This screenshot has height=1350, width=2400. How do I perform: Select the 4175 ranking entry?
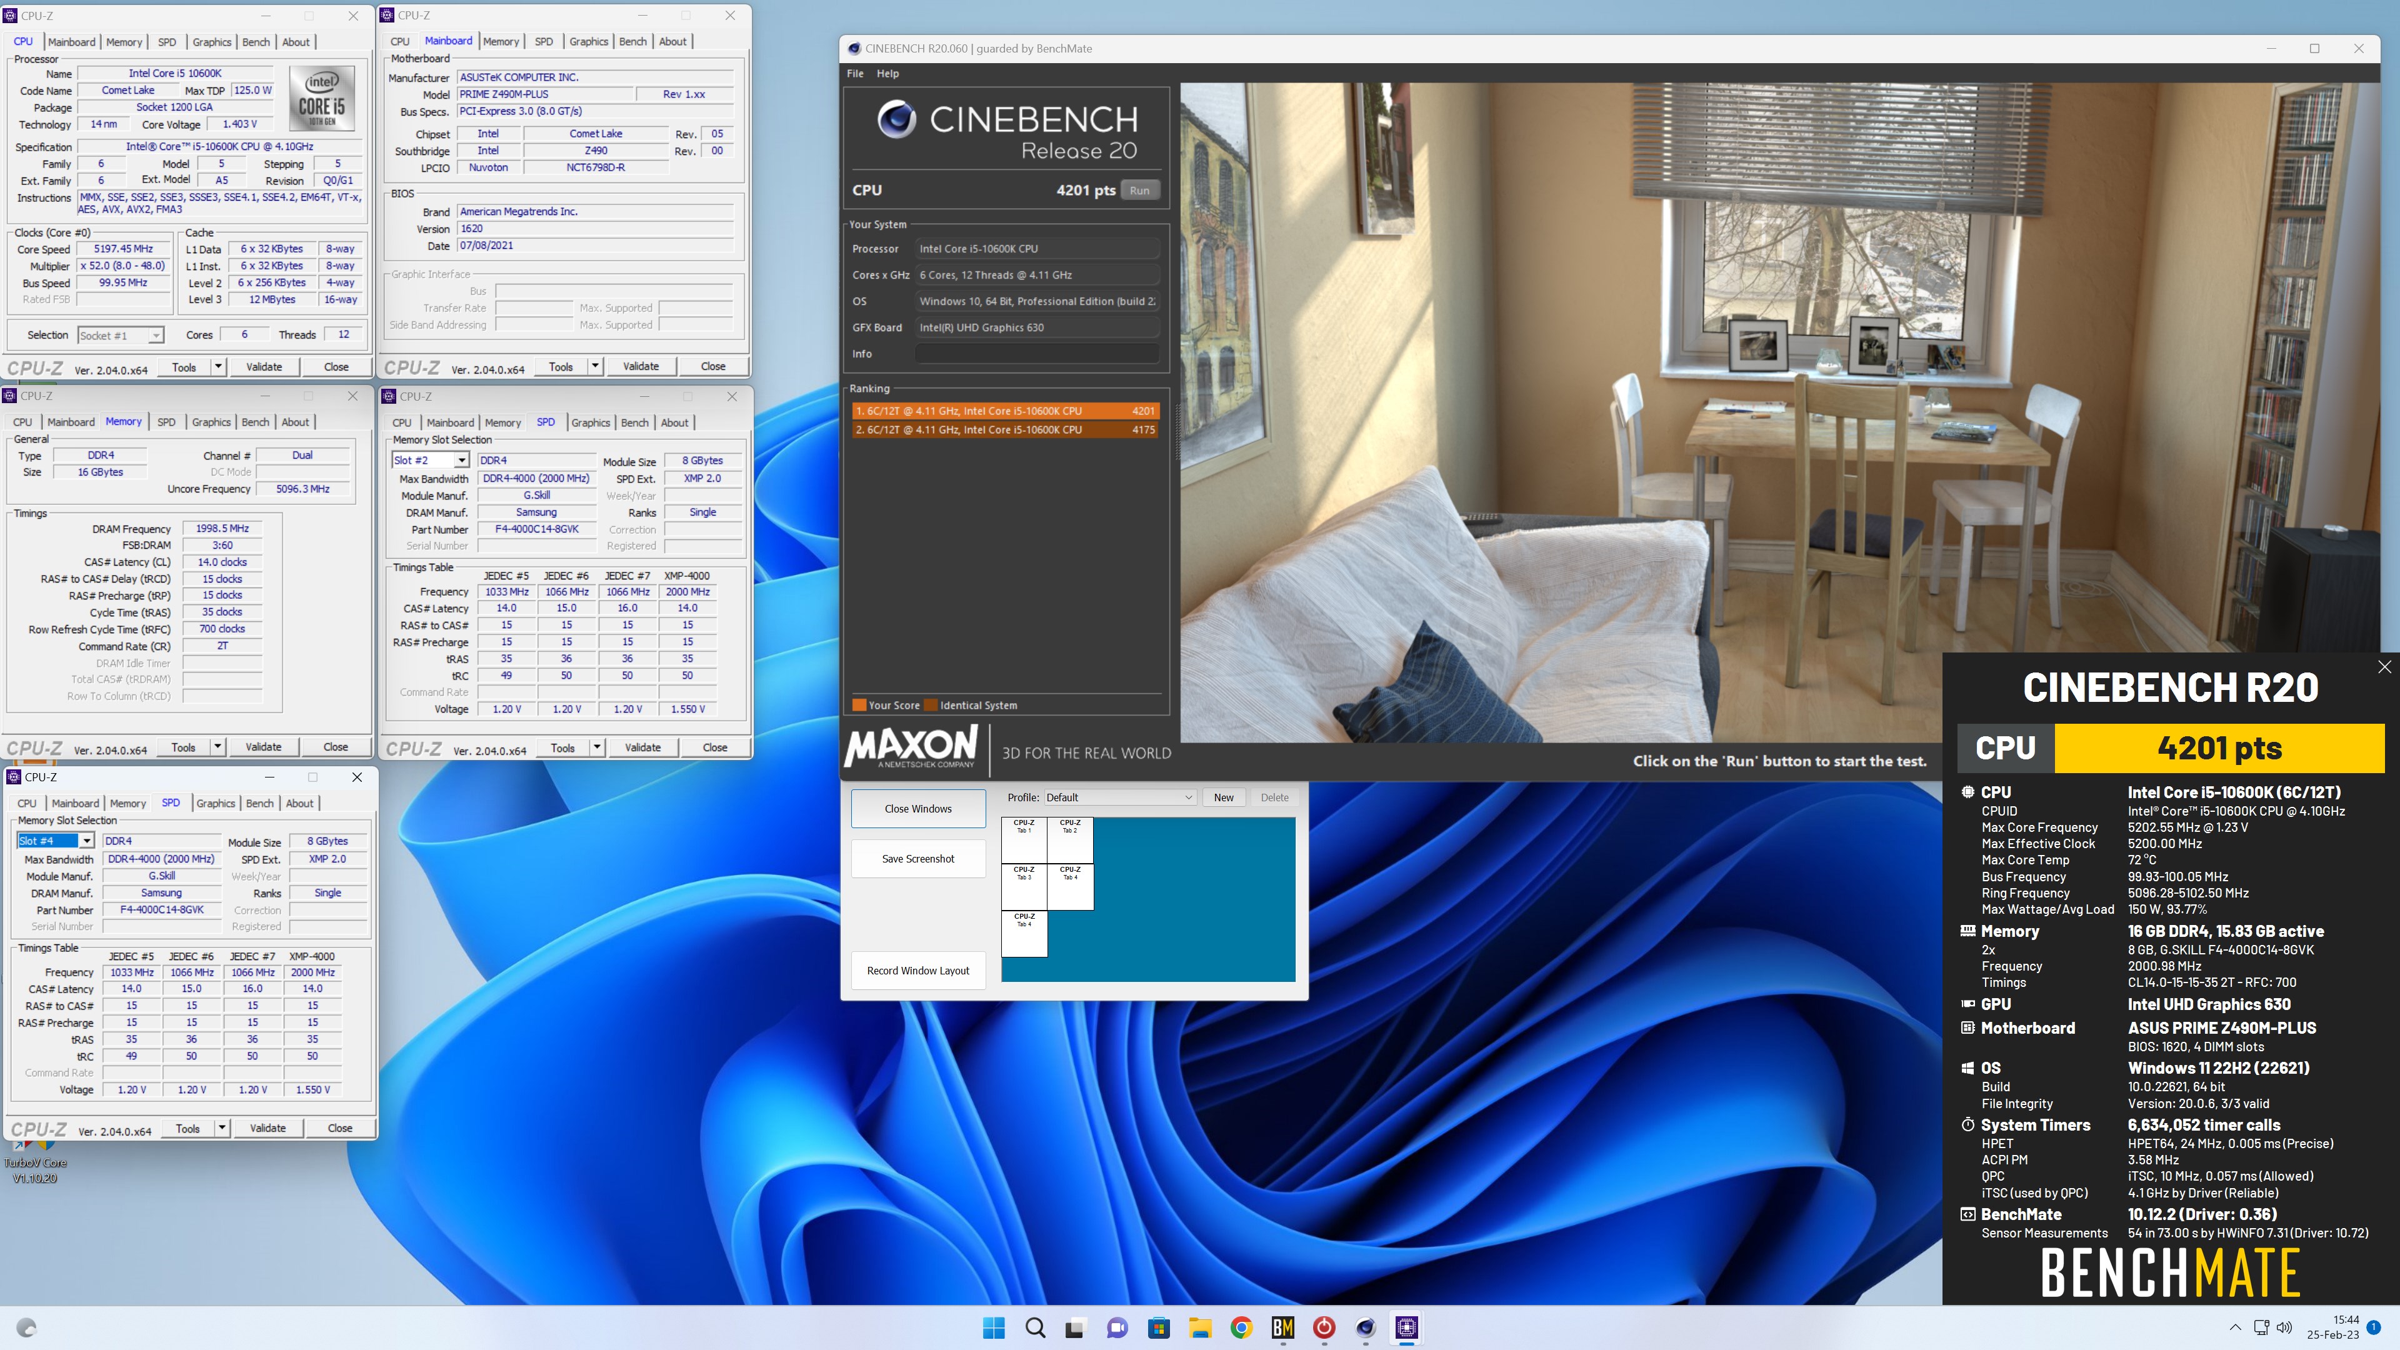click(x=1004, y=429)
